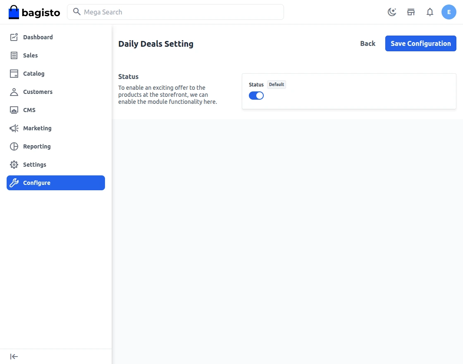463x364 pixels.
Task: Click the bagisto logo
Action: pos(34,12)
